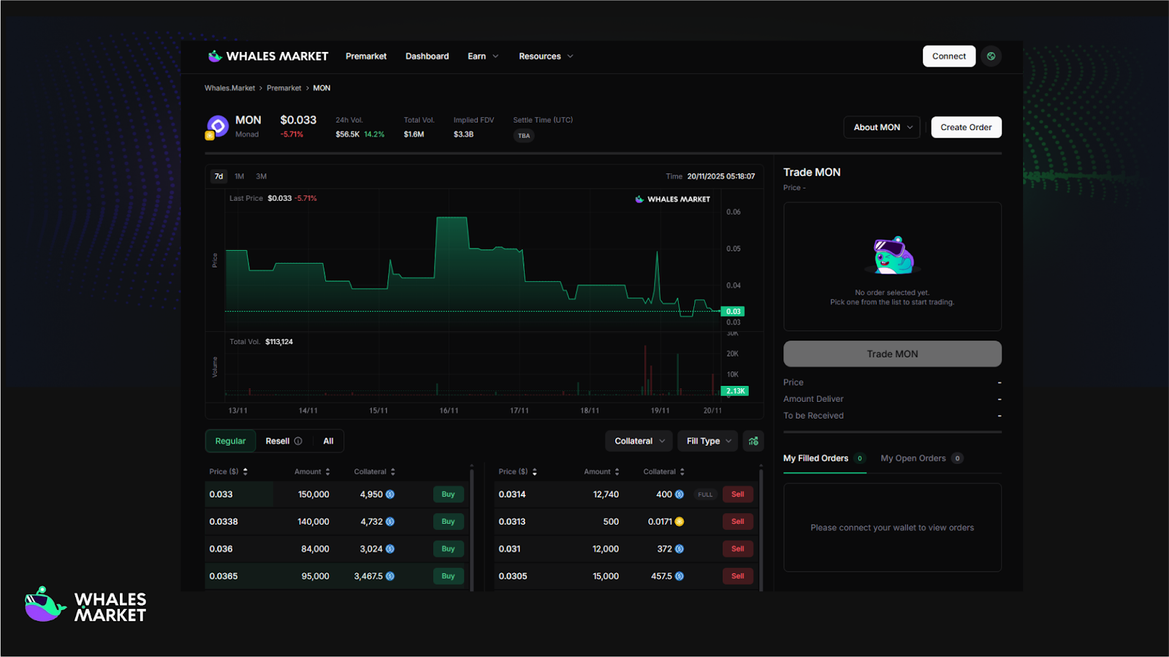Click the Trade MON button
1169x657 pixels.
892,354
